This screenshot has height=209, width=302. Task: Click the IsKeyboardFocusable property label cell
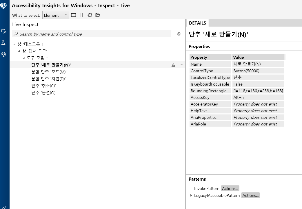click(x=210, y=84)
